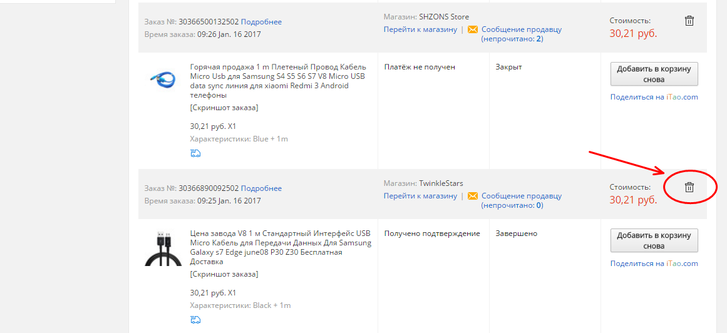The width and height of the screenshot is (727, 333).
Task: Go to the TwinkleStars shop page
Action: (420, 196)
